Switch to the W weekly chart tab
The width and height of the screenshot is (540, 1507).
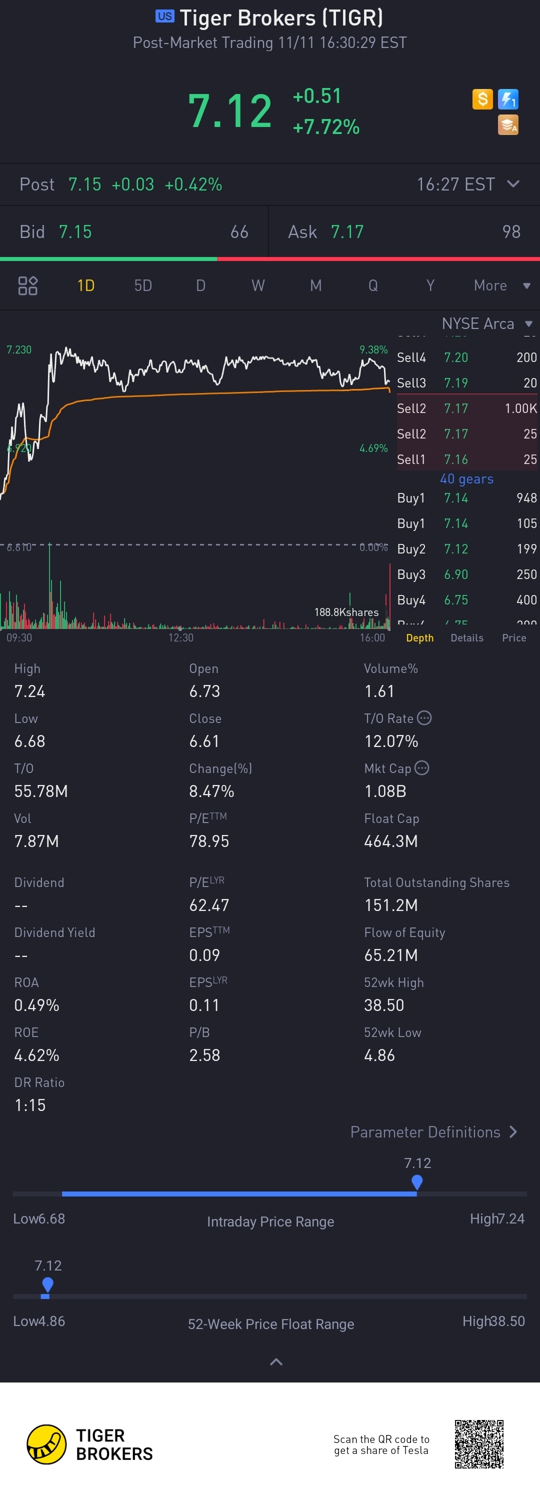tap(258, 285)
